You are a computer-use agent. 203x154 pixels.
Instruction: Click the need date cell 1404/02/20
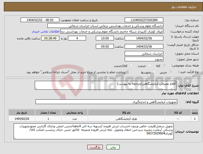(x=22, y=119)
